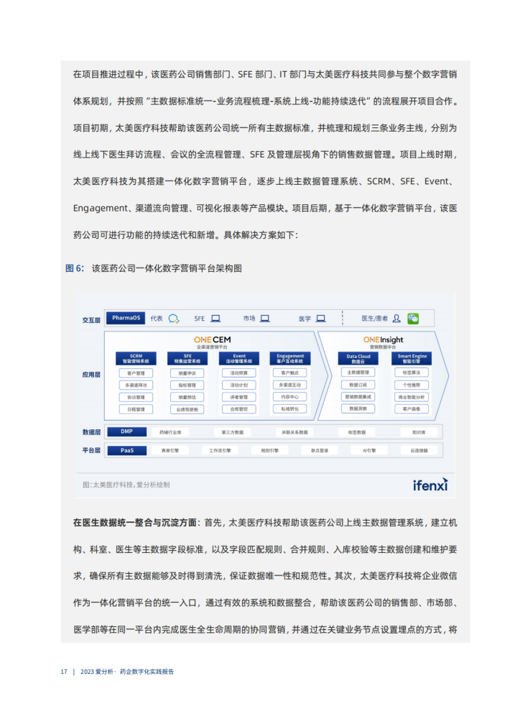
Task: Click the 图:太美医疗科技,爱分析绘制 source note
Action: (126, 485)
